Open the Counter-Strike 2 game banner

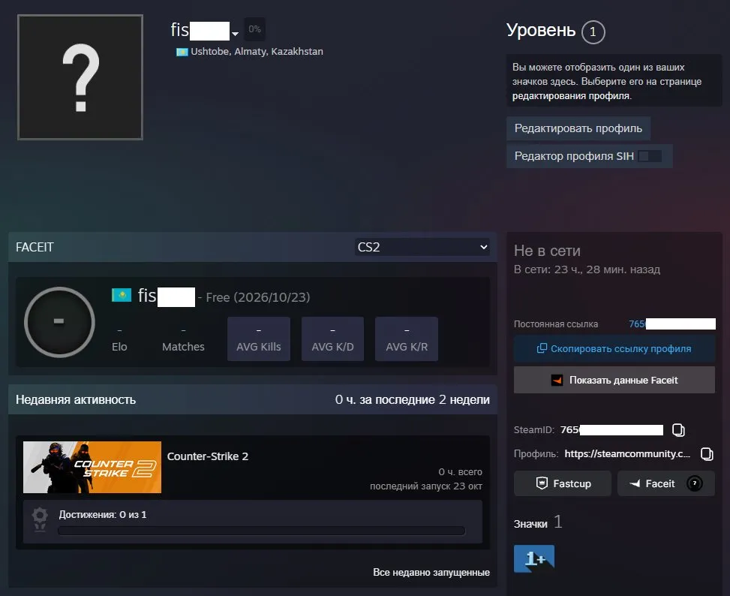[92, 467]
